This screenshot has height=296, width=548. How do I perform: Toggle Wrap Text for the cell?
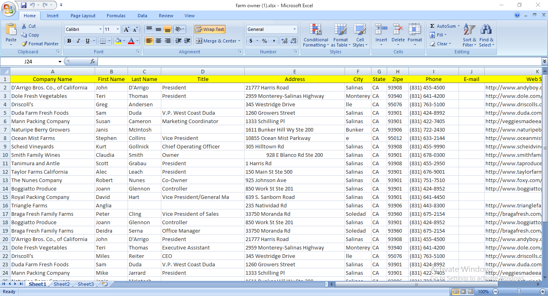pyautogui.click(x=210, y=29)
